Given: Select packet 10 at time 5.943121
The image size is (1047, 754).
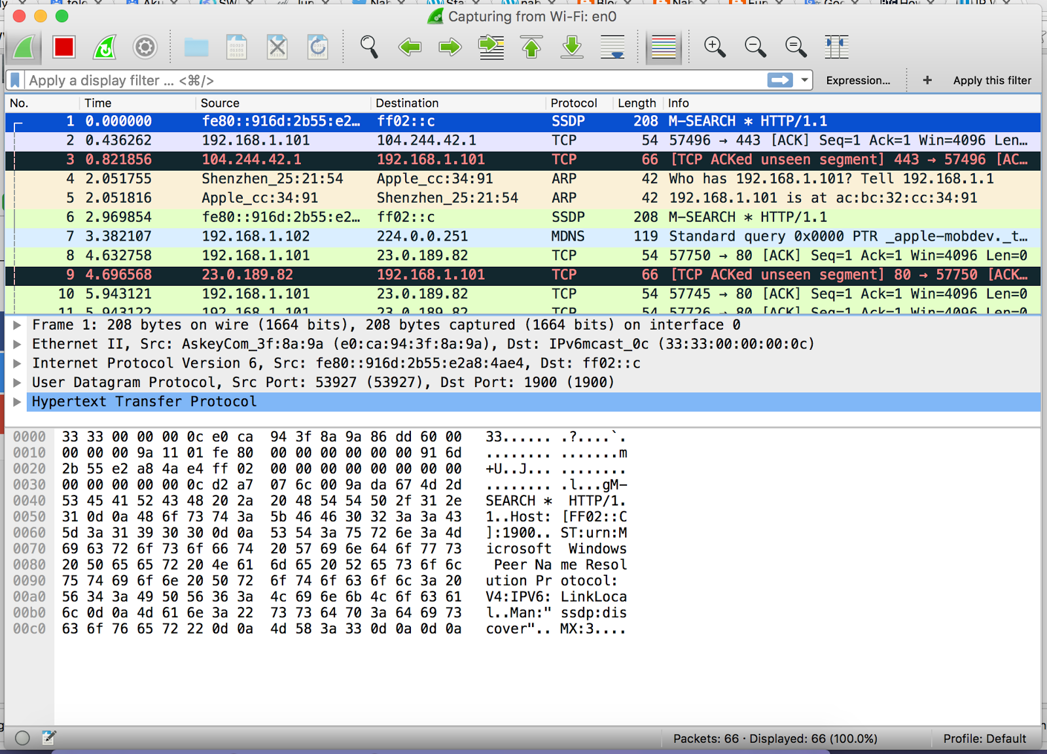Looking at the screenshot, I should (523, 294).
